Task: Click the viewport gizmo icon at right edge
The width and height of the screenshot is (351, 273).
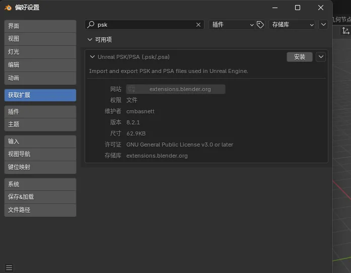Action: click(346, 31)
